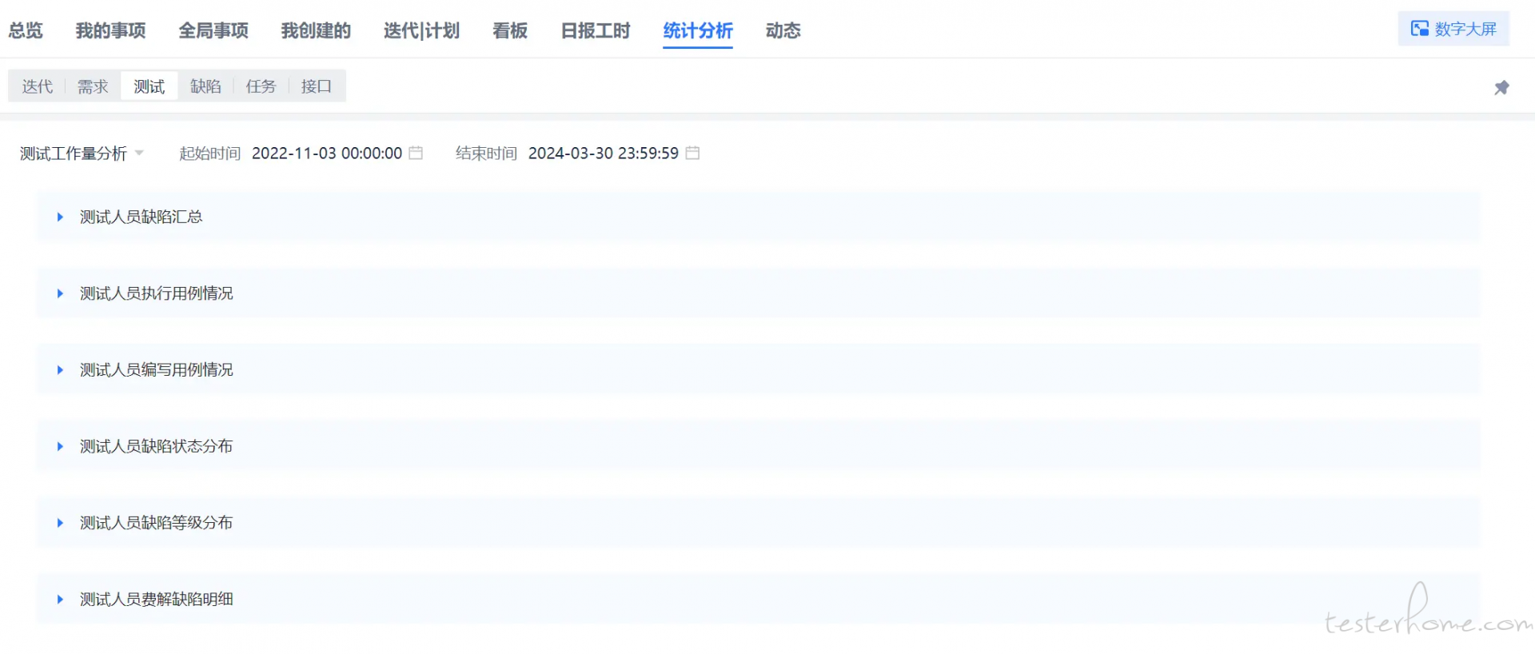Select 迭代 sub-tab
The image size is (1535, 654).
pos(37,86)
